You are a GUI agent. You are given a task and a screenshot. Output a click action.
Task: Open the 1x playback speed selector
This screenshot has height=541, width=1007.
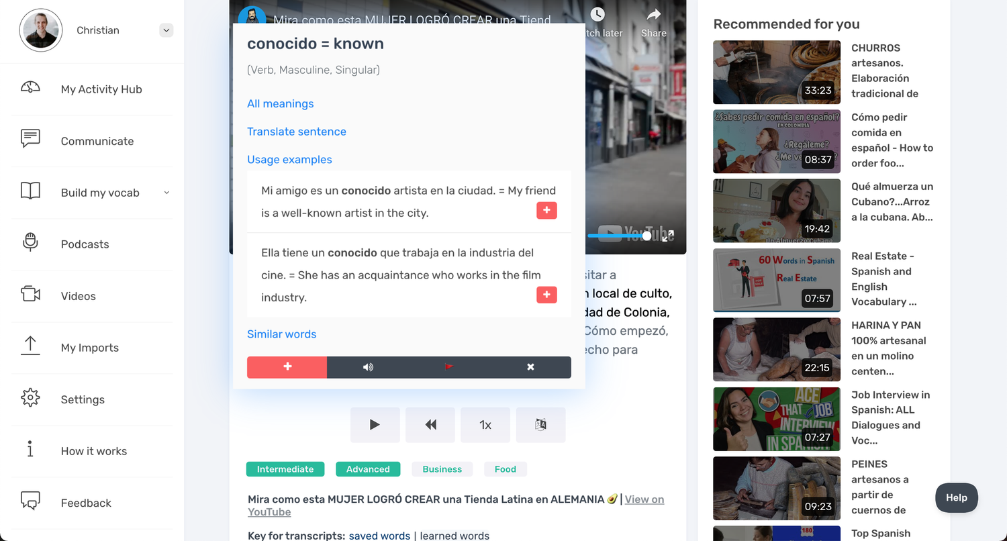[x=485, y=424]
